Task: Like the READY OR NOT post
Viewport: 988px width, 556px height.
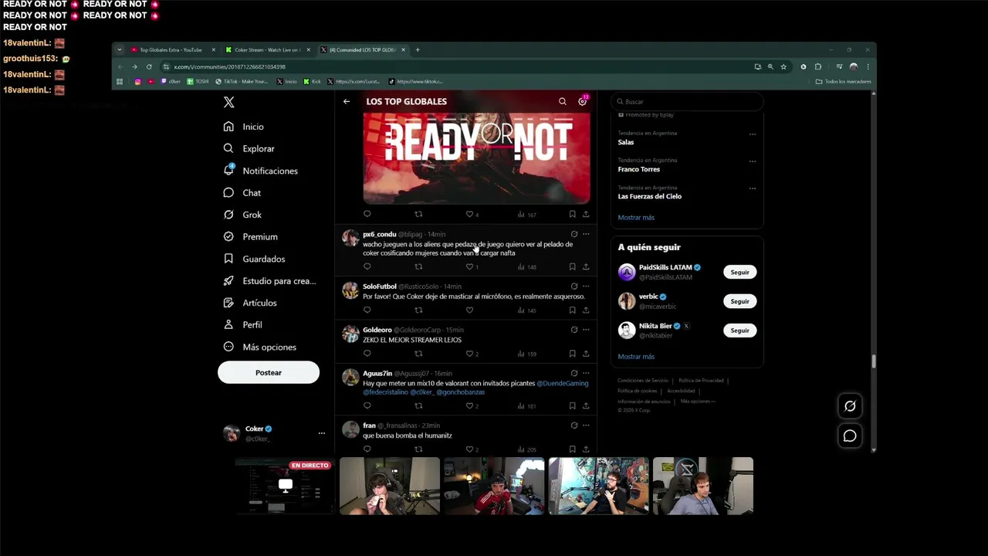Action: pyautogui.click(x=469, y=214)
